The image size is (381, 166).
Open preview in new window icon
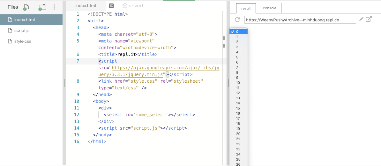click(x=369, y=19)
